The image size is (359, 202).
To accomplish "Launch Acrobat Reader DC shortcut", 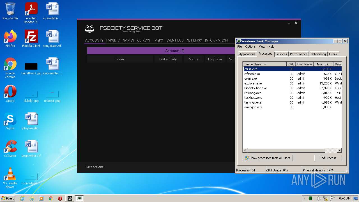I will [x=31, y=13].
